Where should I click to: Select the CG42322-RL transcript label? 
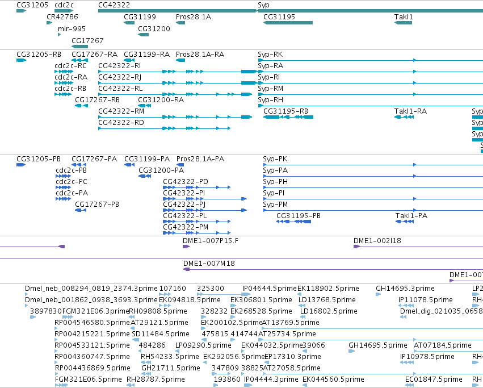(120, 89)
